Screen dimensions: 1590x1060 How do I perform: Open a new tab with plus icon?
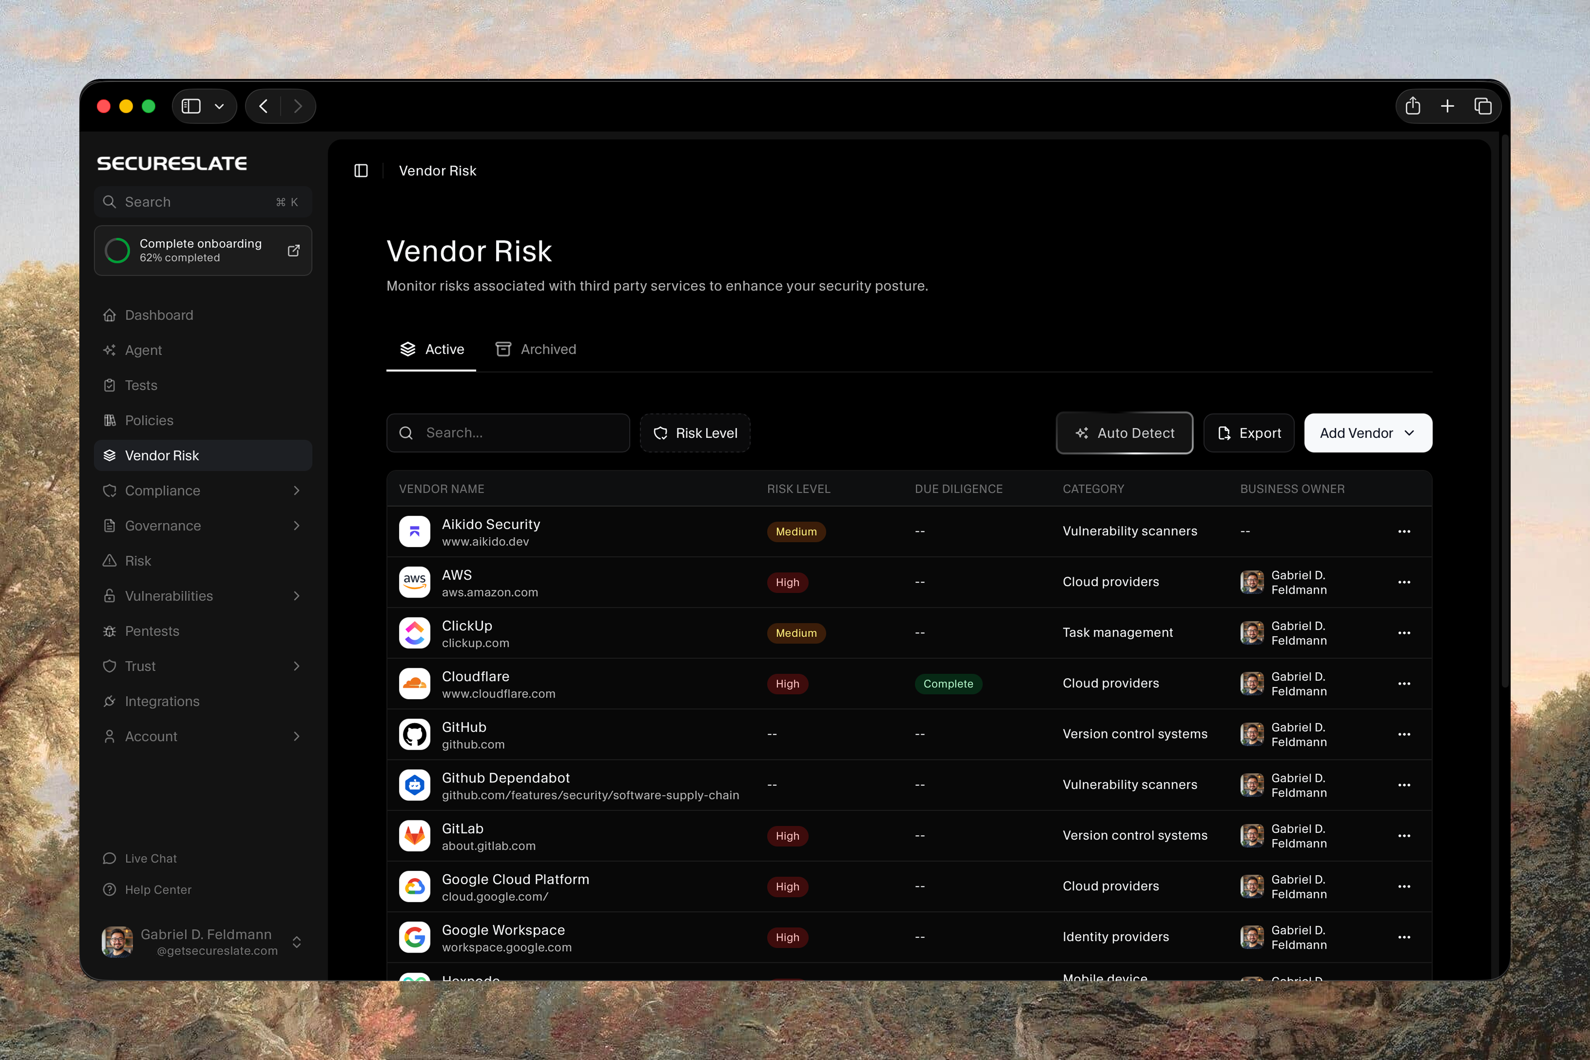[1447, 106]
